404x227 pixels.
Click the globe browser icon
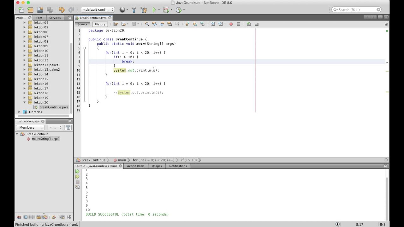(122, 10)
